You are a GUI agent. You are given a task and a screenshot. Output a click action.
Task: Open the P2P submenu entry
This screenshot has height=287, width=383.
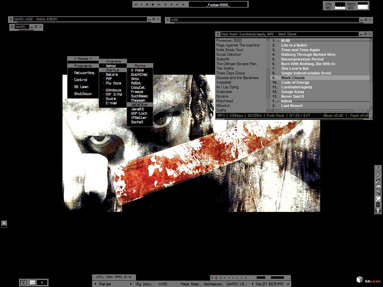[113, 79]
